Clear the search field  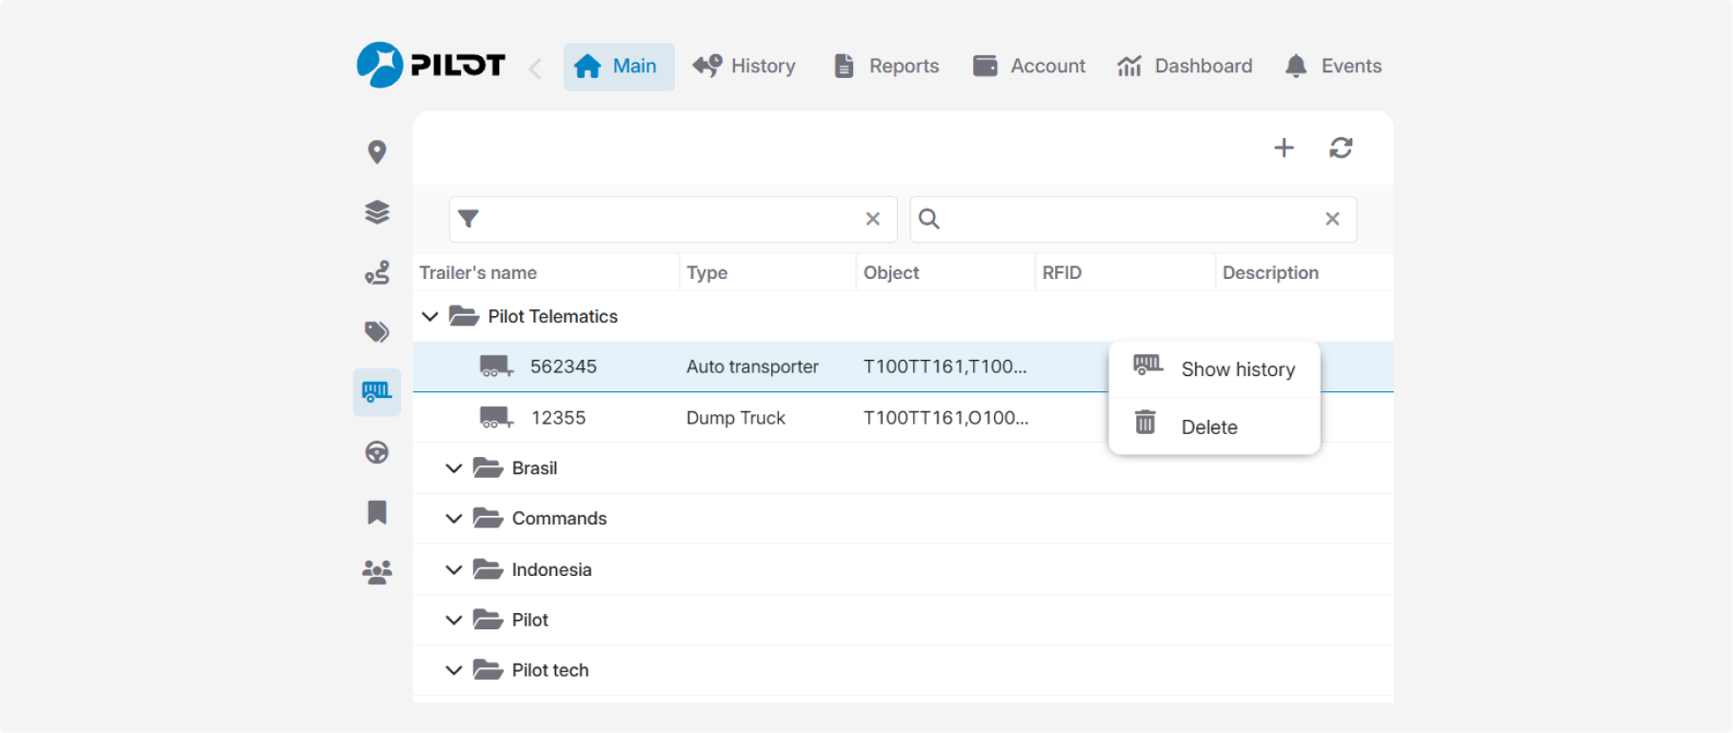(1332, 219)
